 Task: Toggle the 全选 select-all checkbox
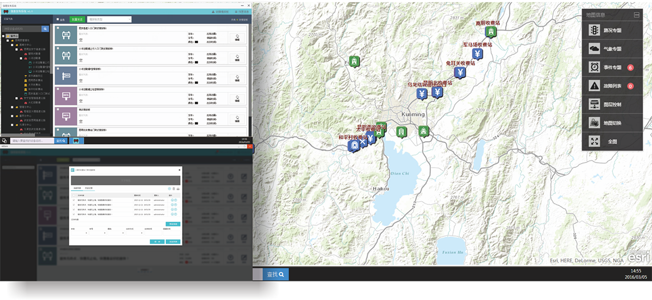click(58, 20)
